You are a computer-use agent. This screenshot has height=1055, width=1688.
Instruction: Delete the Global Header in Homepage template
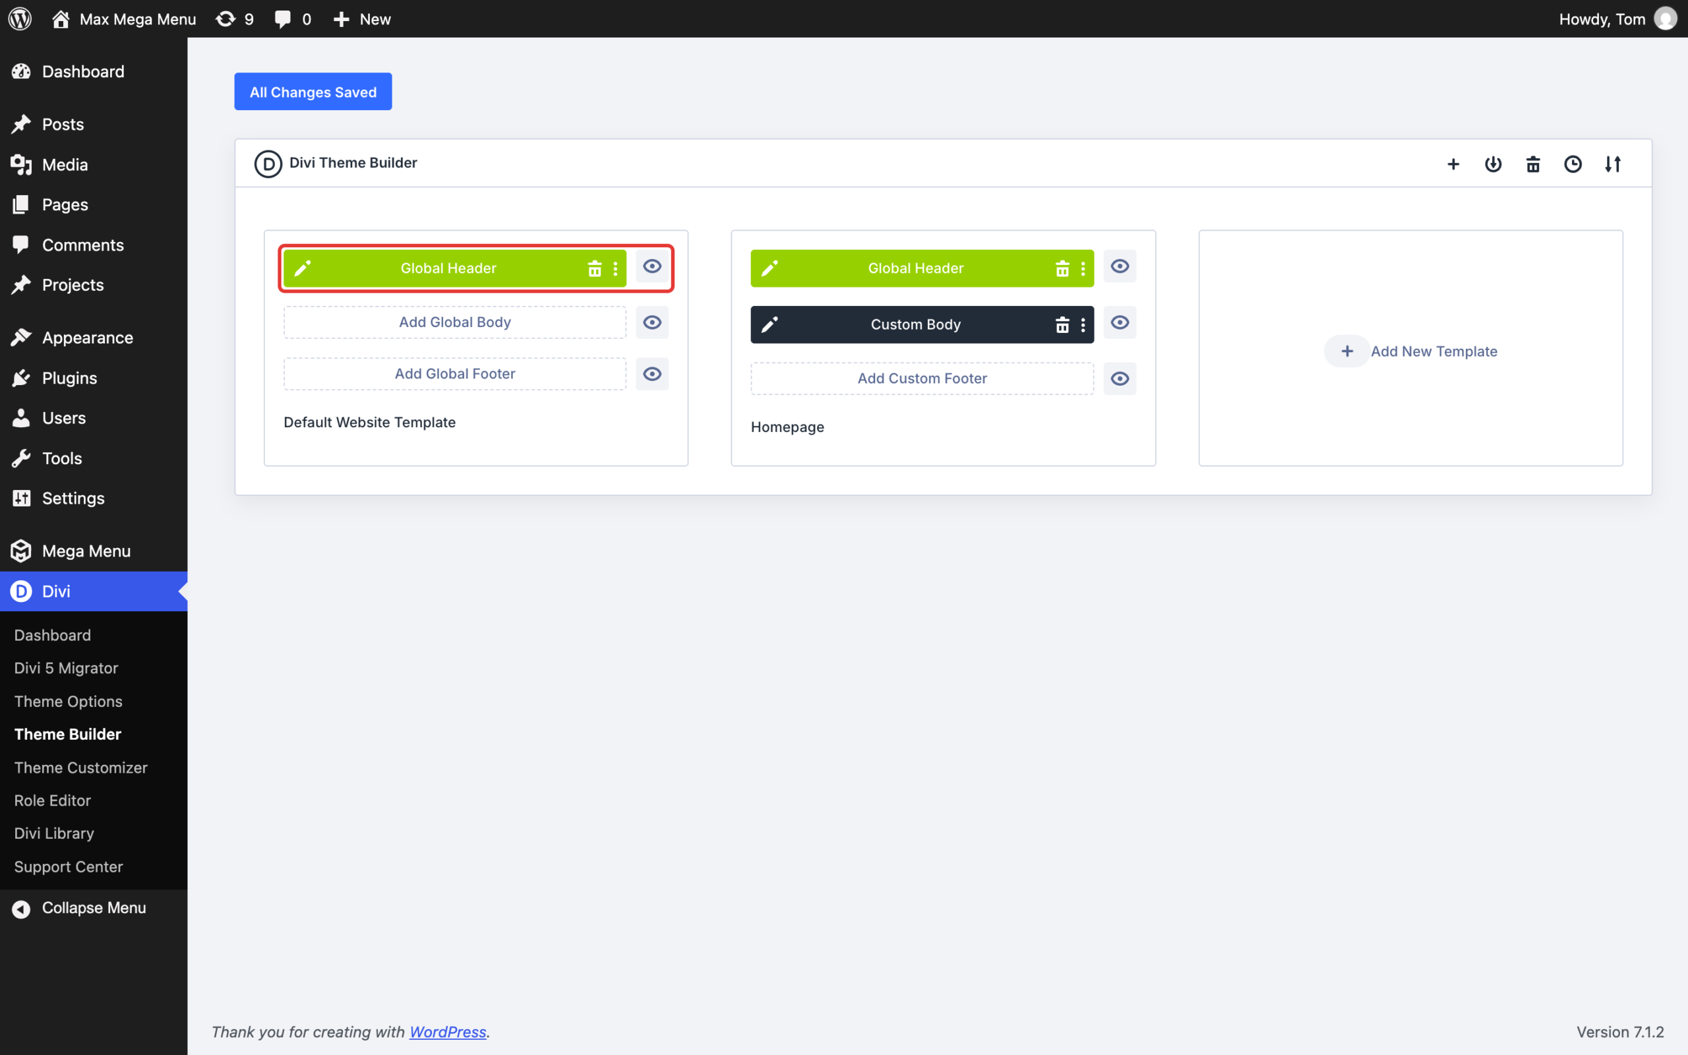pos(1062,268)
